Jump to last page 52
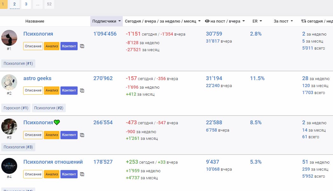The width and height of the screenshot is (333, 191). 49,4
